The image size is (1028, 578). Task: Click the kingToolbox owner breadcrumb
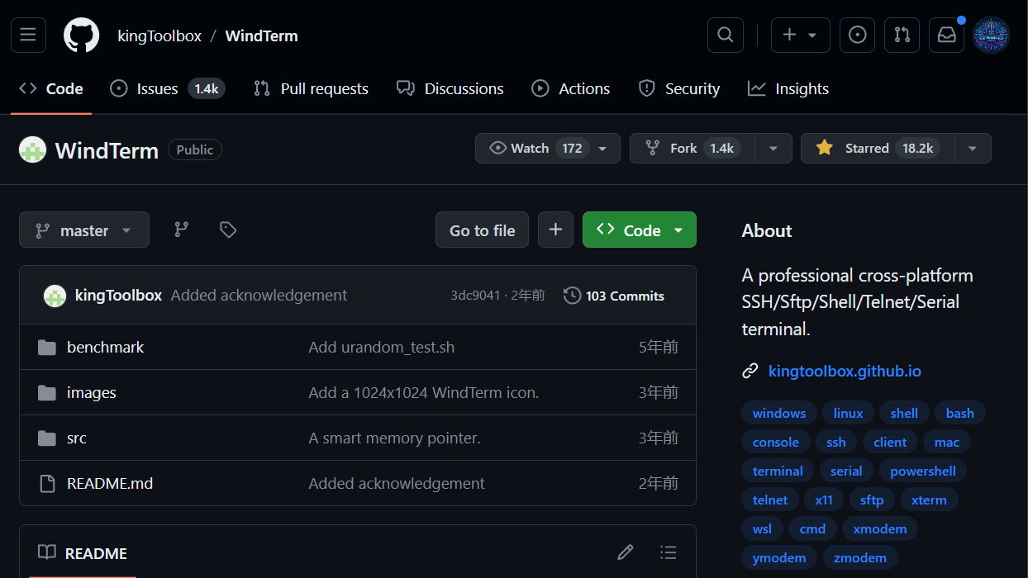tap(159, 36)
